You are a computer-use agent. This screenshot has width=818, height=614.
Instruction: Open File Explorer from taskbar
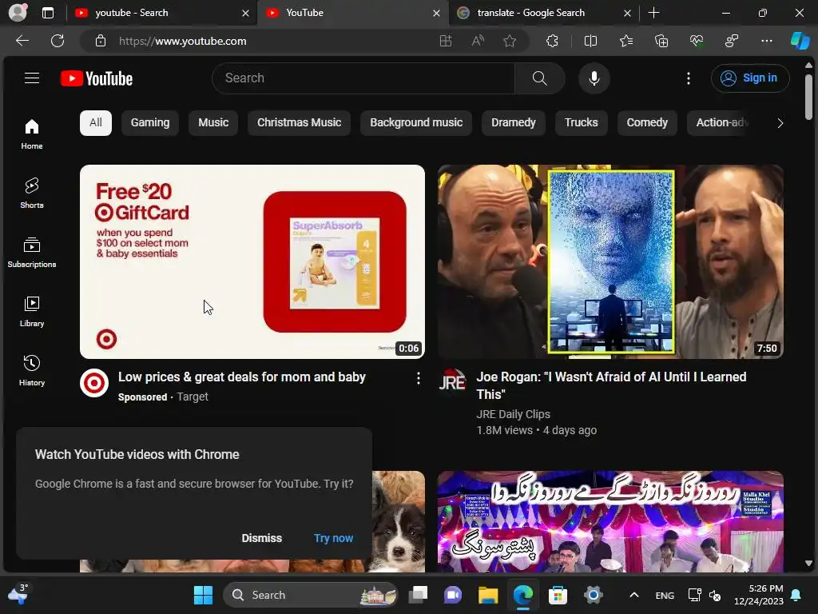[x=488, y=595]
